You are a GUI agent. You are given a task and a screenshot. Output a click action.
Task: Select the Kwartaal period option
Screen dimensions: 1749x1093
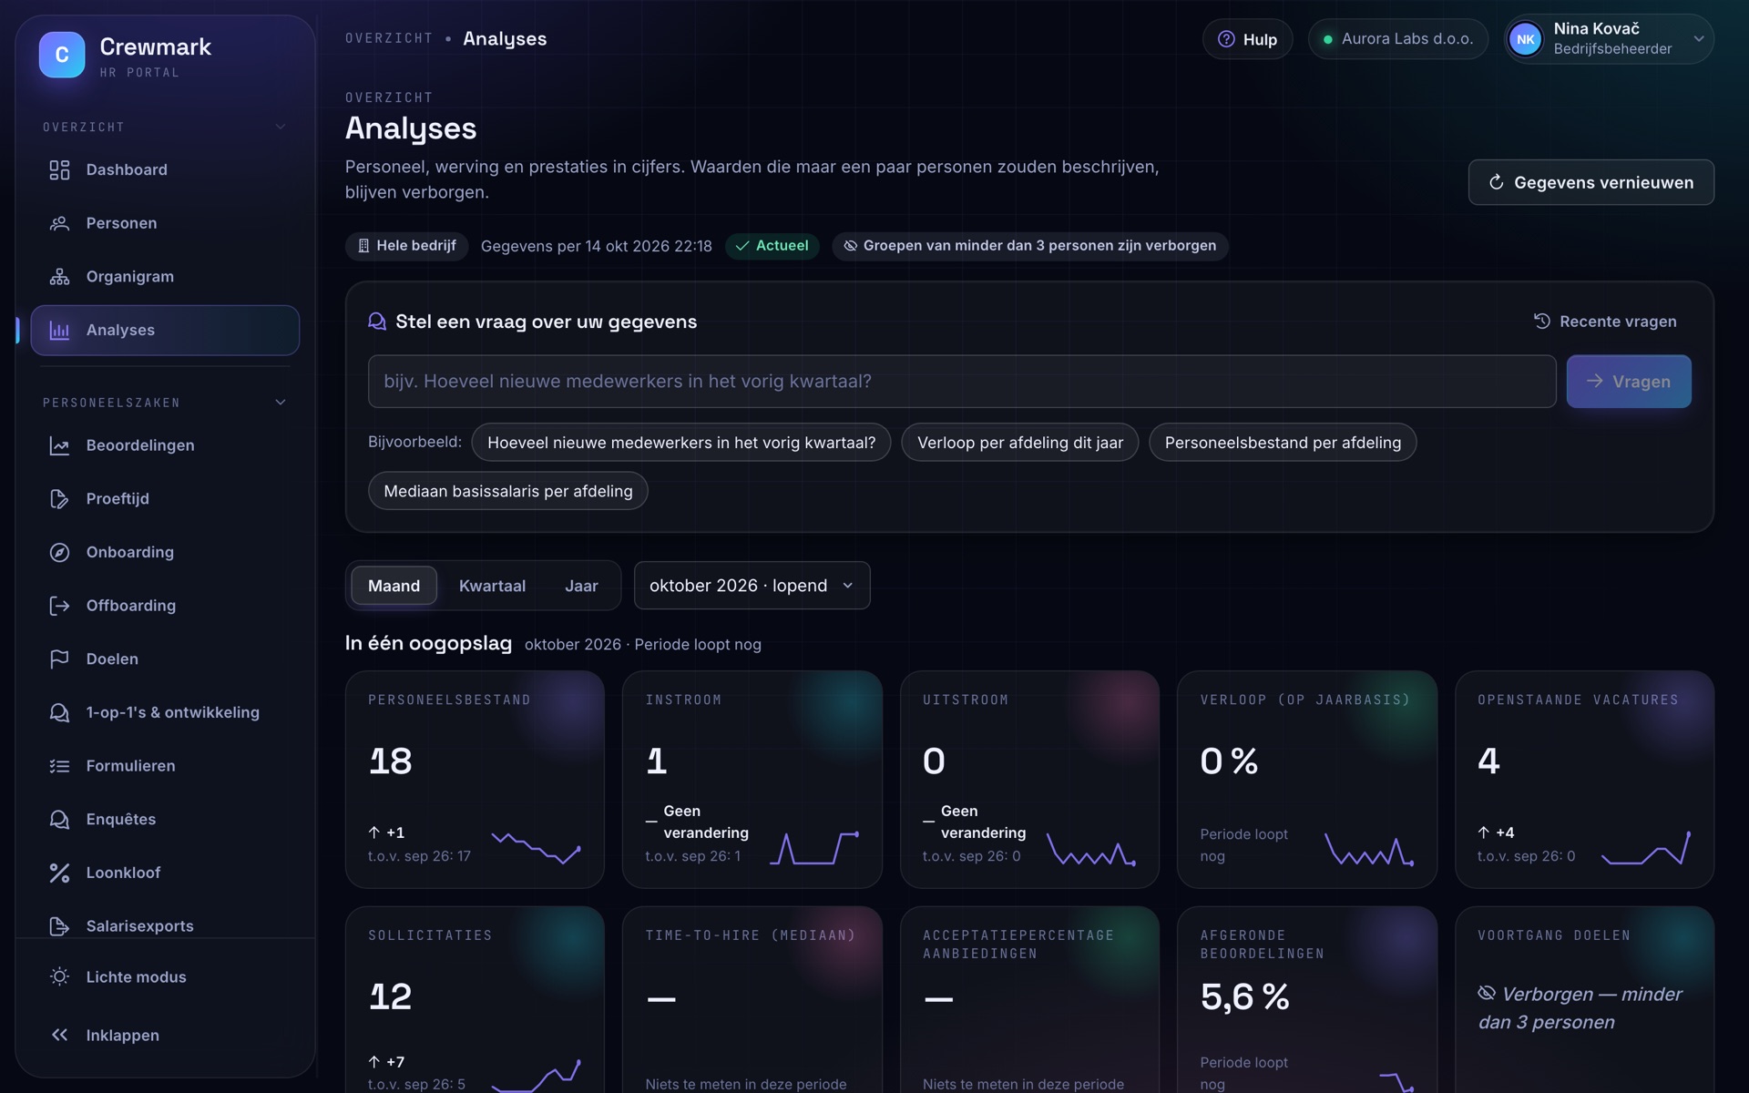pyautogui.click(x=492, y=586)
